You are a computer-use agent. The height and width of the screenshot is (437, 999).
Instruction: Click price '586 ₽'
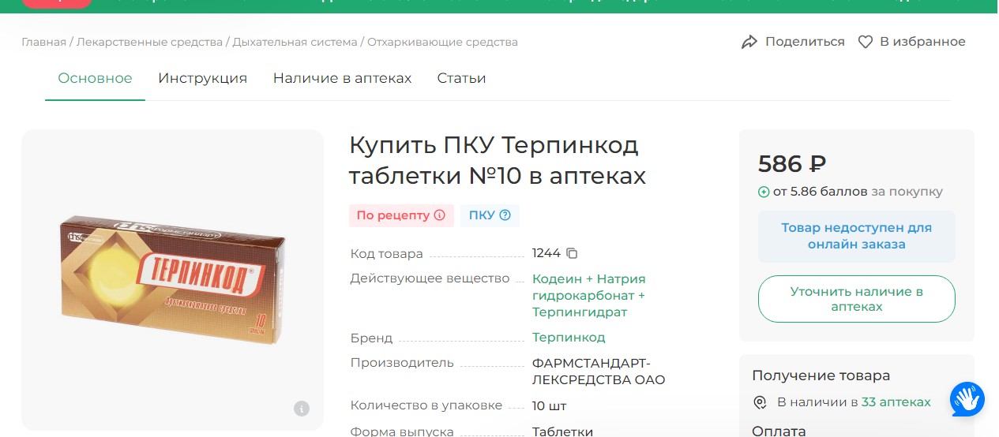tap(792, 164)
